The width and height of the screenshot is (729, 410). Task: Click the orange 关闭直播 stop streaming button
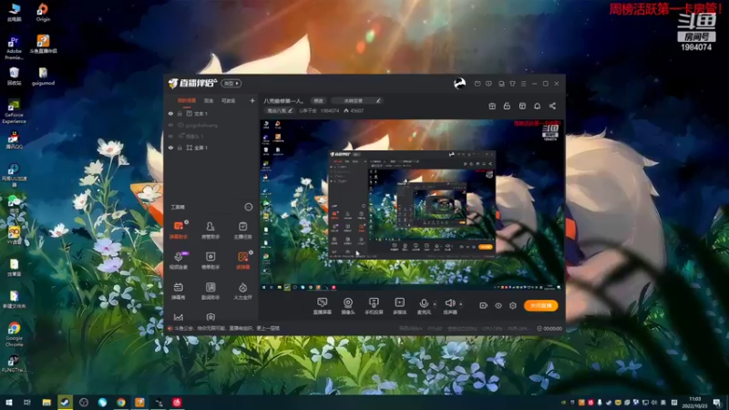540,305
